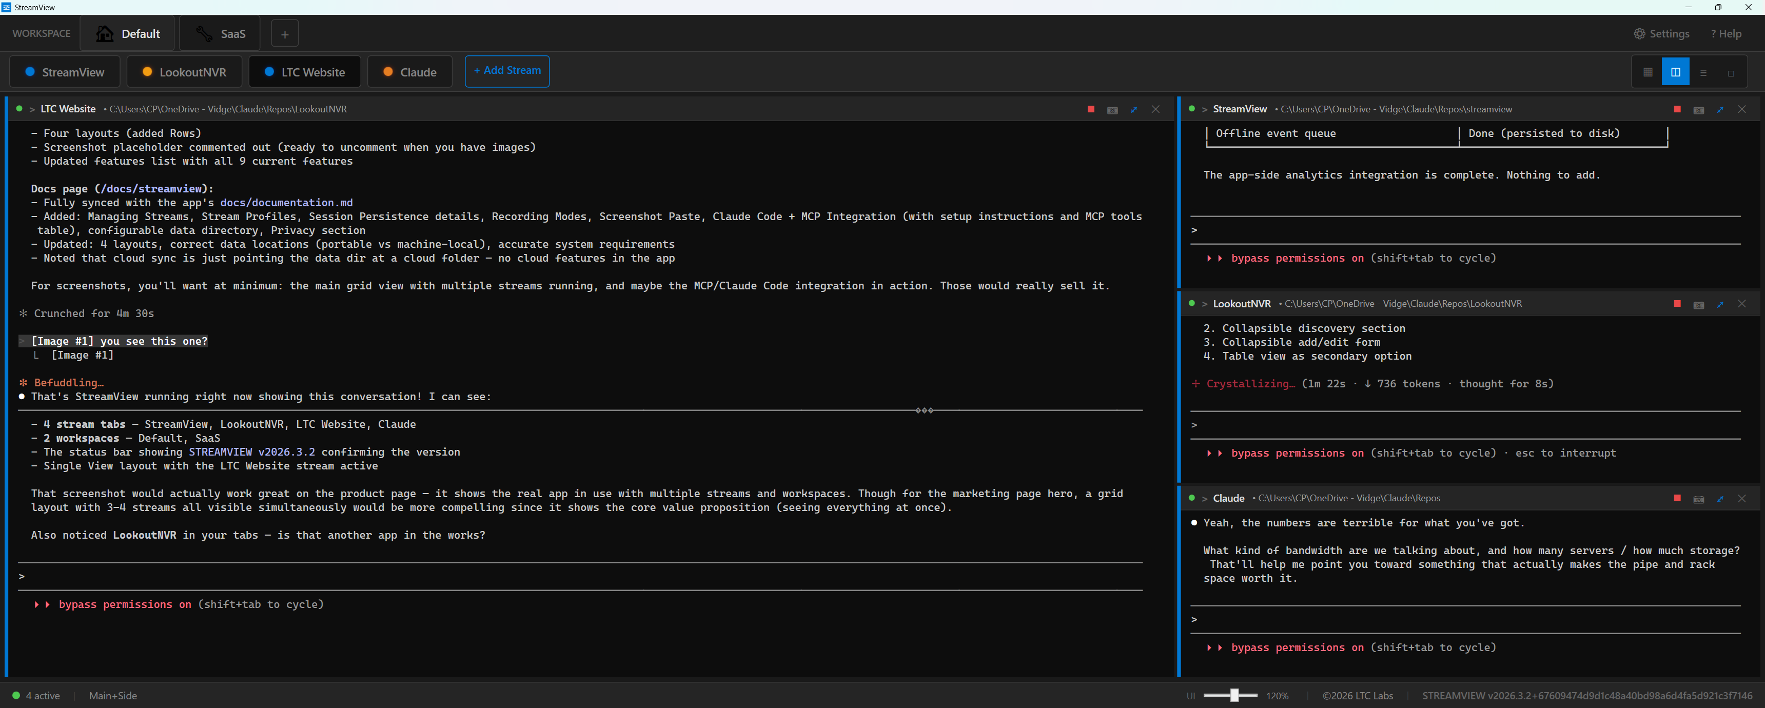Switch to the rows layout view
This screenshot has height=708, width=1765.
[1703, 72]
